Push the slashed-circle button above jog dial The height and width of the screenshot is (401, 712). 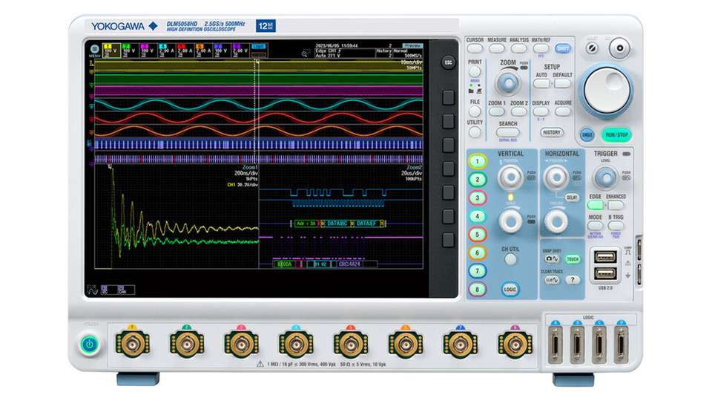click(592, 48)
